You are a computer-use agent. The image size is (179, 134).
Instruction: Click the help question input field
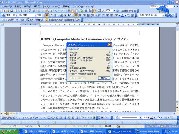pos(162,6)
